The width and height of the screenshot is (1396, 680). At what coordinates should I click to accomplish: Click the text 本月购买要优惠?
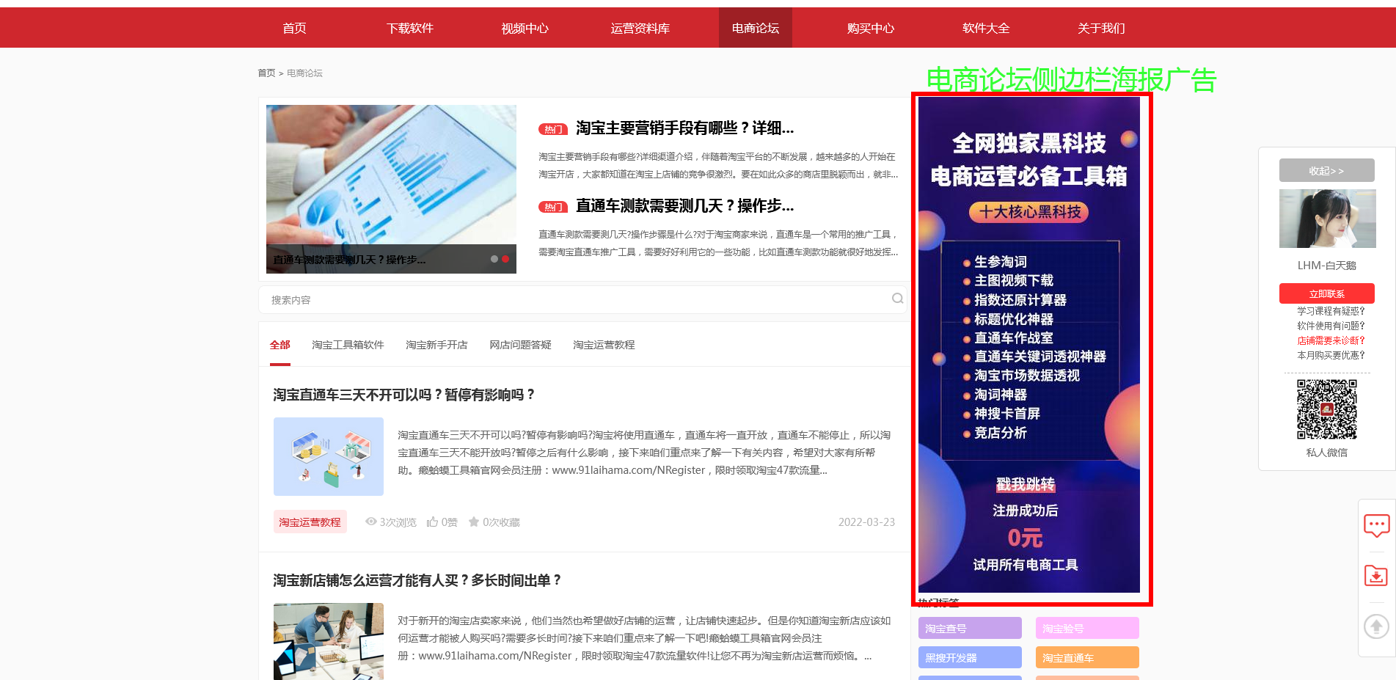point(1331,355)
